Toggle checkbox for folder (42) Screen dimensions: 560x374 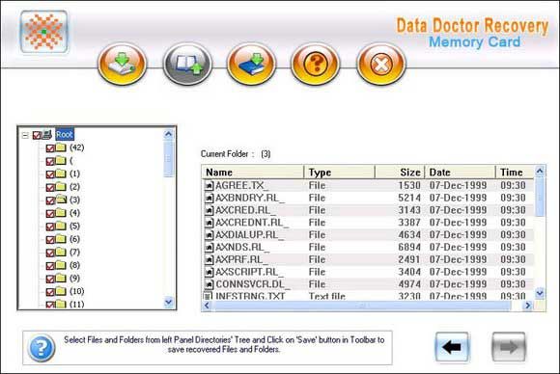(50, 148)
